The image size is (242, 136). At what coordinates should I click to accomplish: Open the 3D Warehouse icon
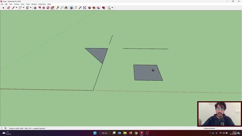click(x=90, y=8)
